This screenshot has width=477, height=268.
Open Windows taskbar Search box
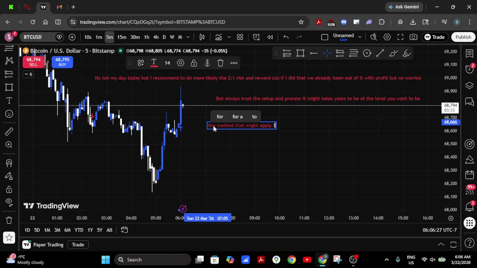click(x=152, y=259)
